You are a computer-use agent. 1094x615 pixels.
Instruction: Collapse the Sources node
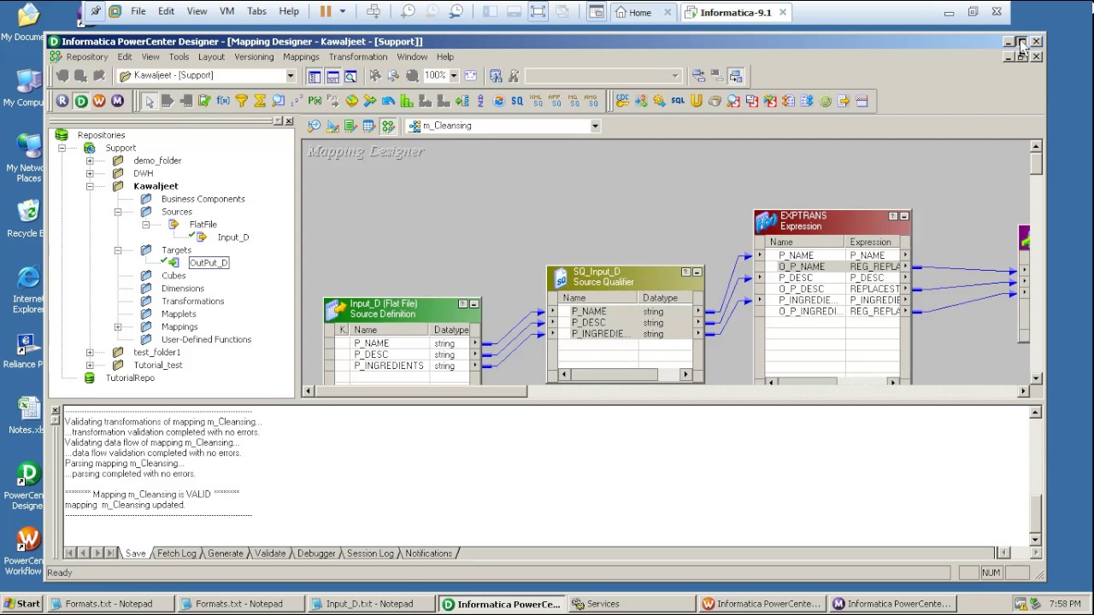click(x=118, y=212)
